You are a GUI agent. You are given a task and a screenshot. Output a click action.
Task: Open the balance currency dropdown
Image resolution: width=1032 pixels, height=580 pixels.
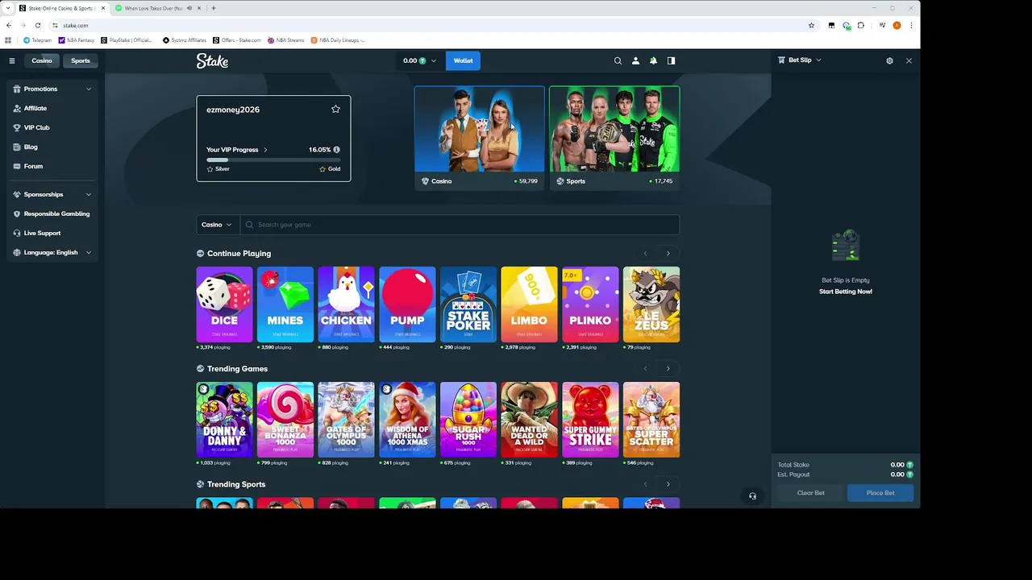tap(419, 60)
